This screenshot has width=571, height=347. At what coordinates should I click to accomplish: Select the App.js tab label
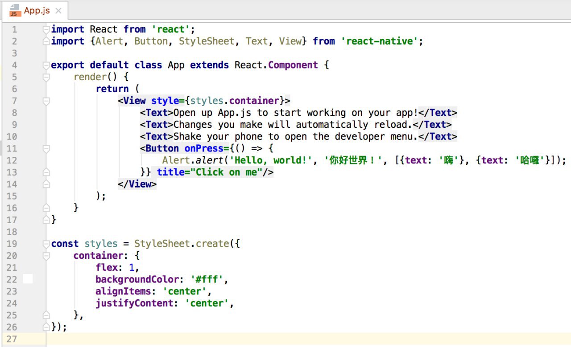[x=37, y=11]
